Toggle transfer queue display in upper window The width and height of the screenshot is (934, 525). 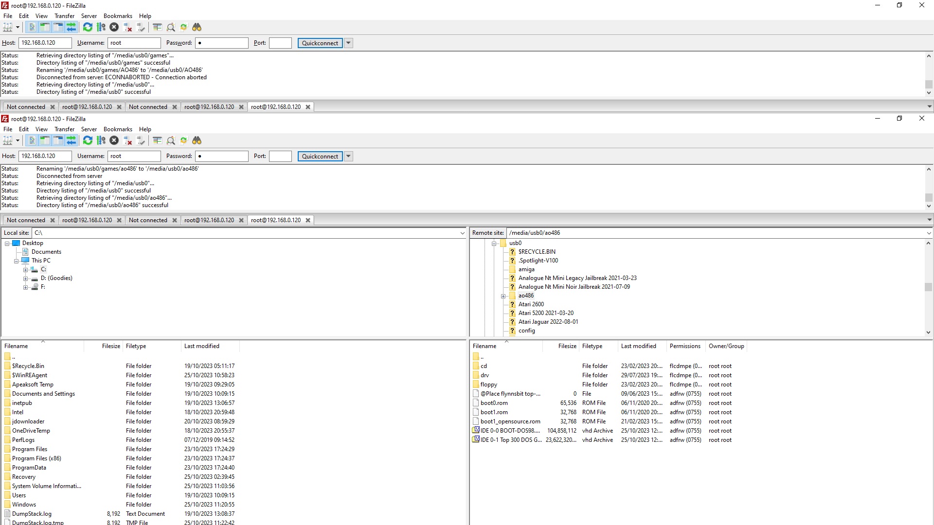point(71,27)
